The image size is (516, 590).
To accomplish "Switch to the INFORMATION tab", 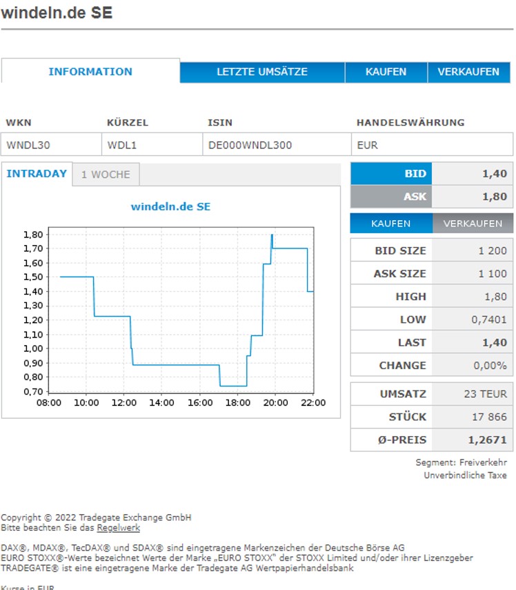I will pos(90,72).
